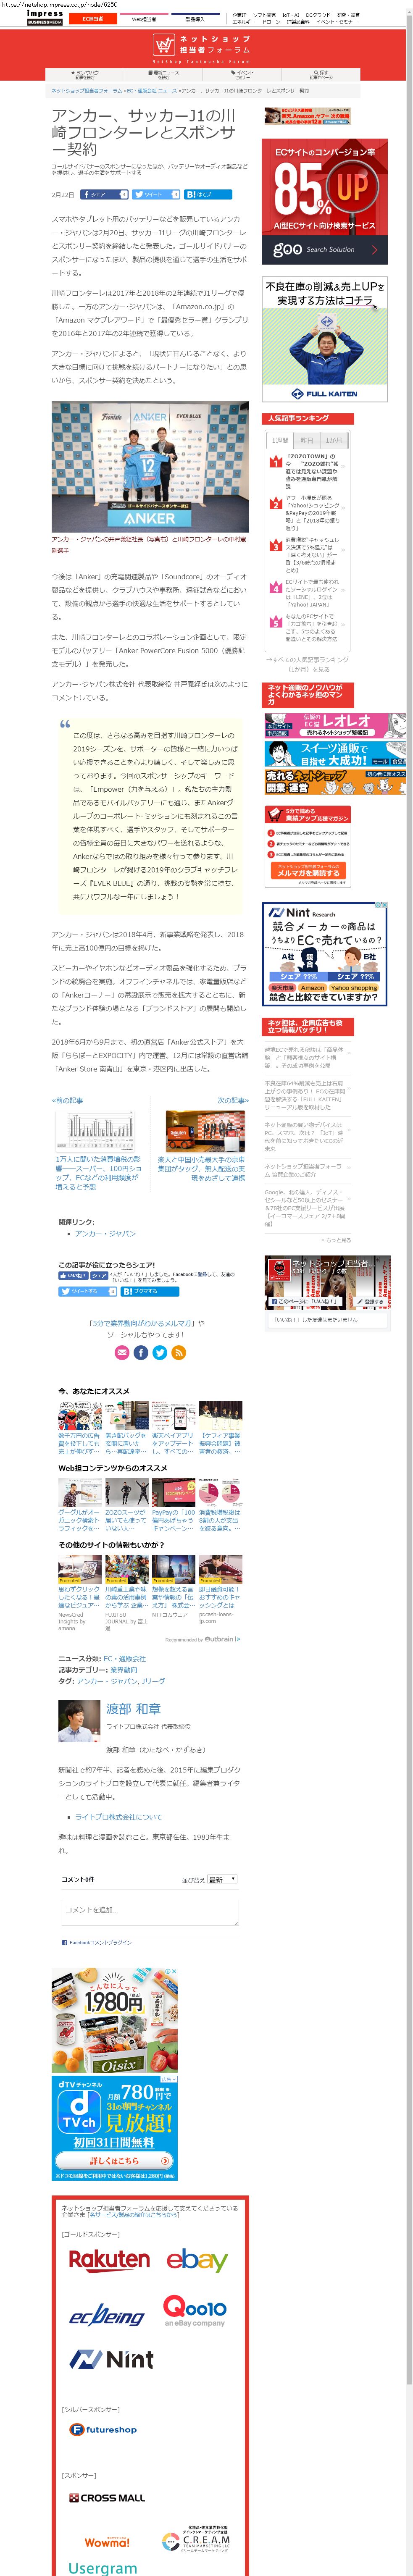The height and width of the screenshot is (2576, 413).
Task: Click the ebay sponsor logo
Action: coord(197,2260)
